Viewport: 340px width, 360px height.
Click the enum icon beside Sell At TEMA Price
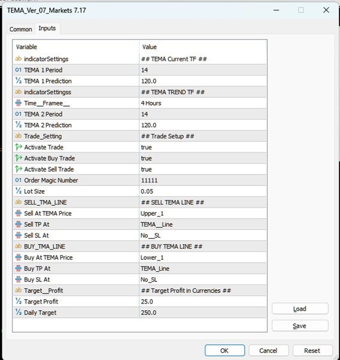[x=19, y=213]
